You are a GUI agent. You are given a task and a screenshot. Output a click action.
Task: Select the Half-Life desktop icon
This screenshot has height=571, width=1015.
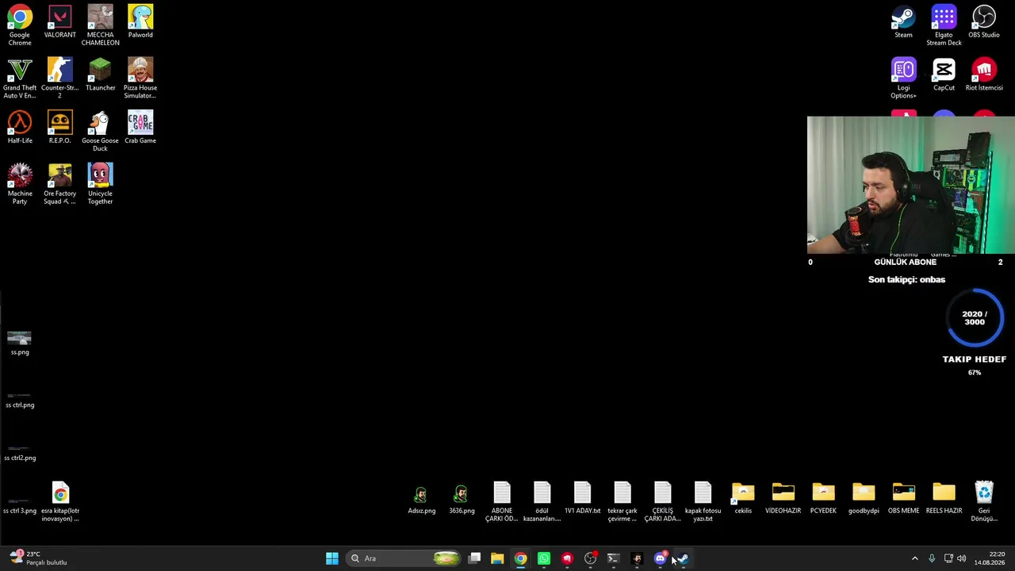20,128
